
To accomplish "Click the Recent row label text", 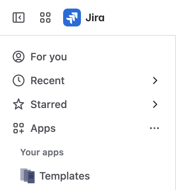I will pyautogui.click(x=48, y=80).
